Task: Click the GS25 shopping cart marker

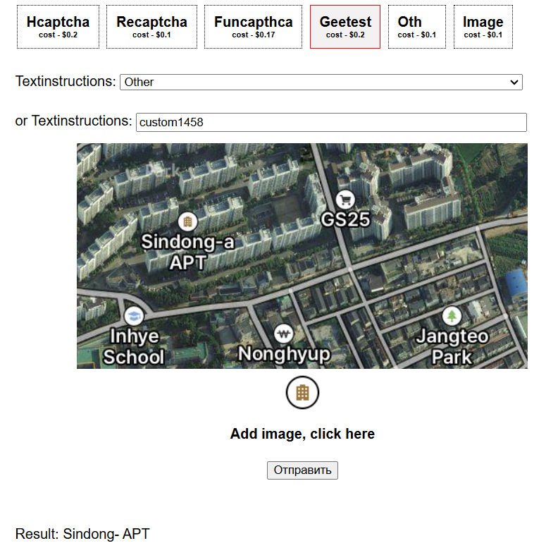Action: [x=345, y=200]
